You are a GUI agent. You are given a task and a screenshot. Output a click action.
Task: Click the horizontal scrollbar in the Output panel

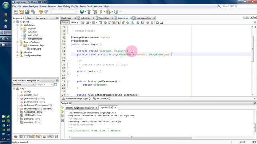point(131,137)
